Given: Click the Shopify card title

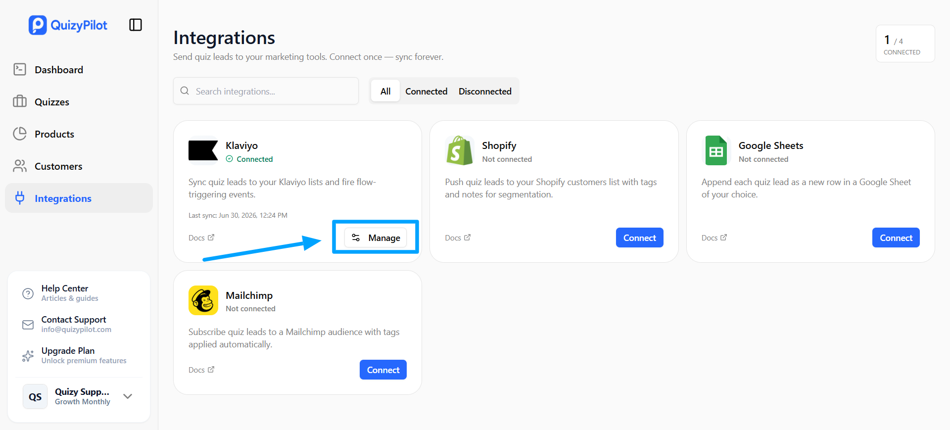Looking at the screenshot, I should tap(499, 145).
